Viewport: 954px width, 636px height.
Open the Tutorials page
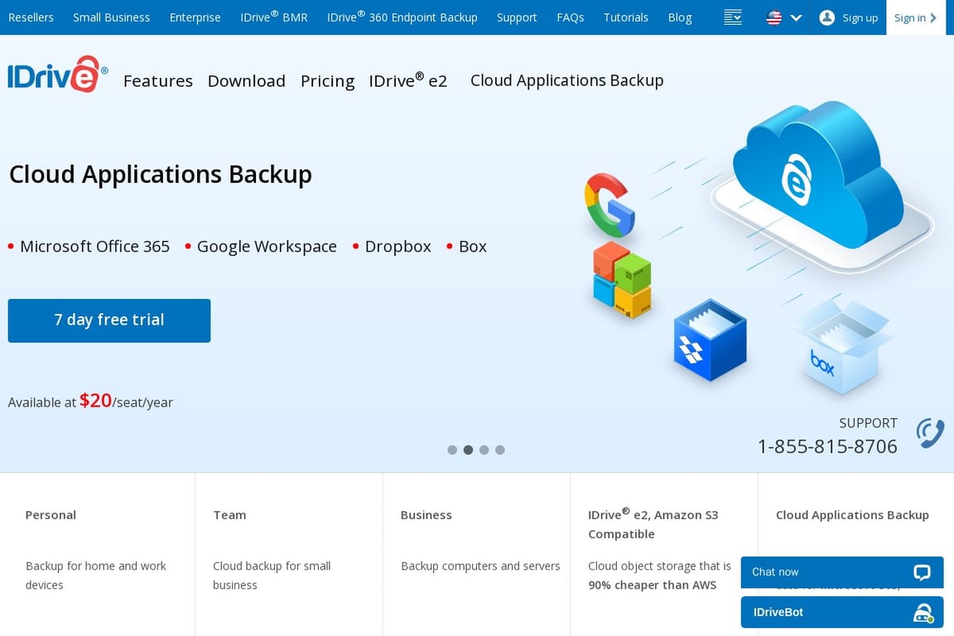pyautogui.click(x=625, y=17)
